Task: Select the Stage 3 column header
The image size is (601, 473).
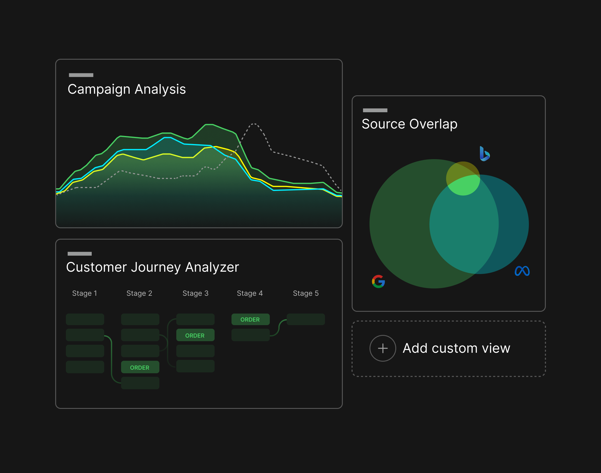Action: (x=195, y=293)
